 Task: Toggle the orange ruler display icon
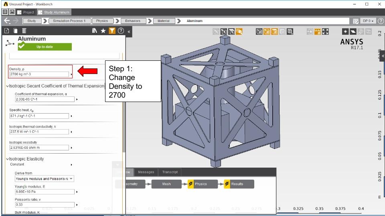[x=318, y=32]
